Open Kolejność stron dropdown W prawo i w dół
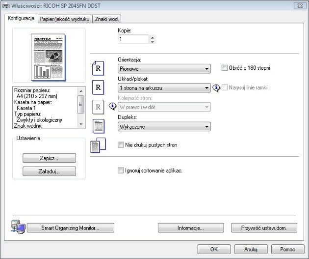Image resolution: width=309 pixels, height=259 pixels. click(x=164, y=107)
